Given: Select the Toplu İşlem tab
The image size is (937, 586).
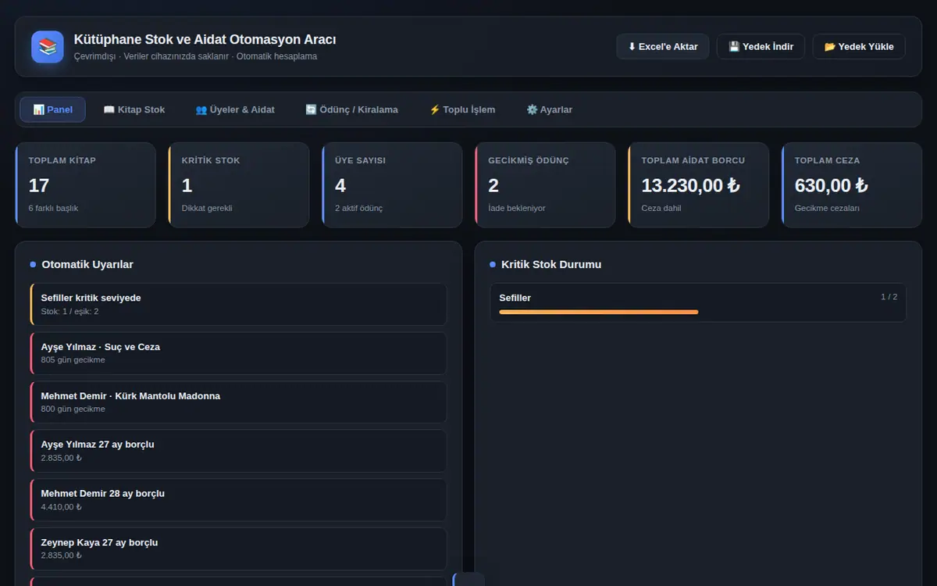Looking at the screenshot, I should click(462, 109).
